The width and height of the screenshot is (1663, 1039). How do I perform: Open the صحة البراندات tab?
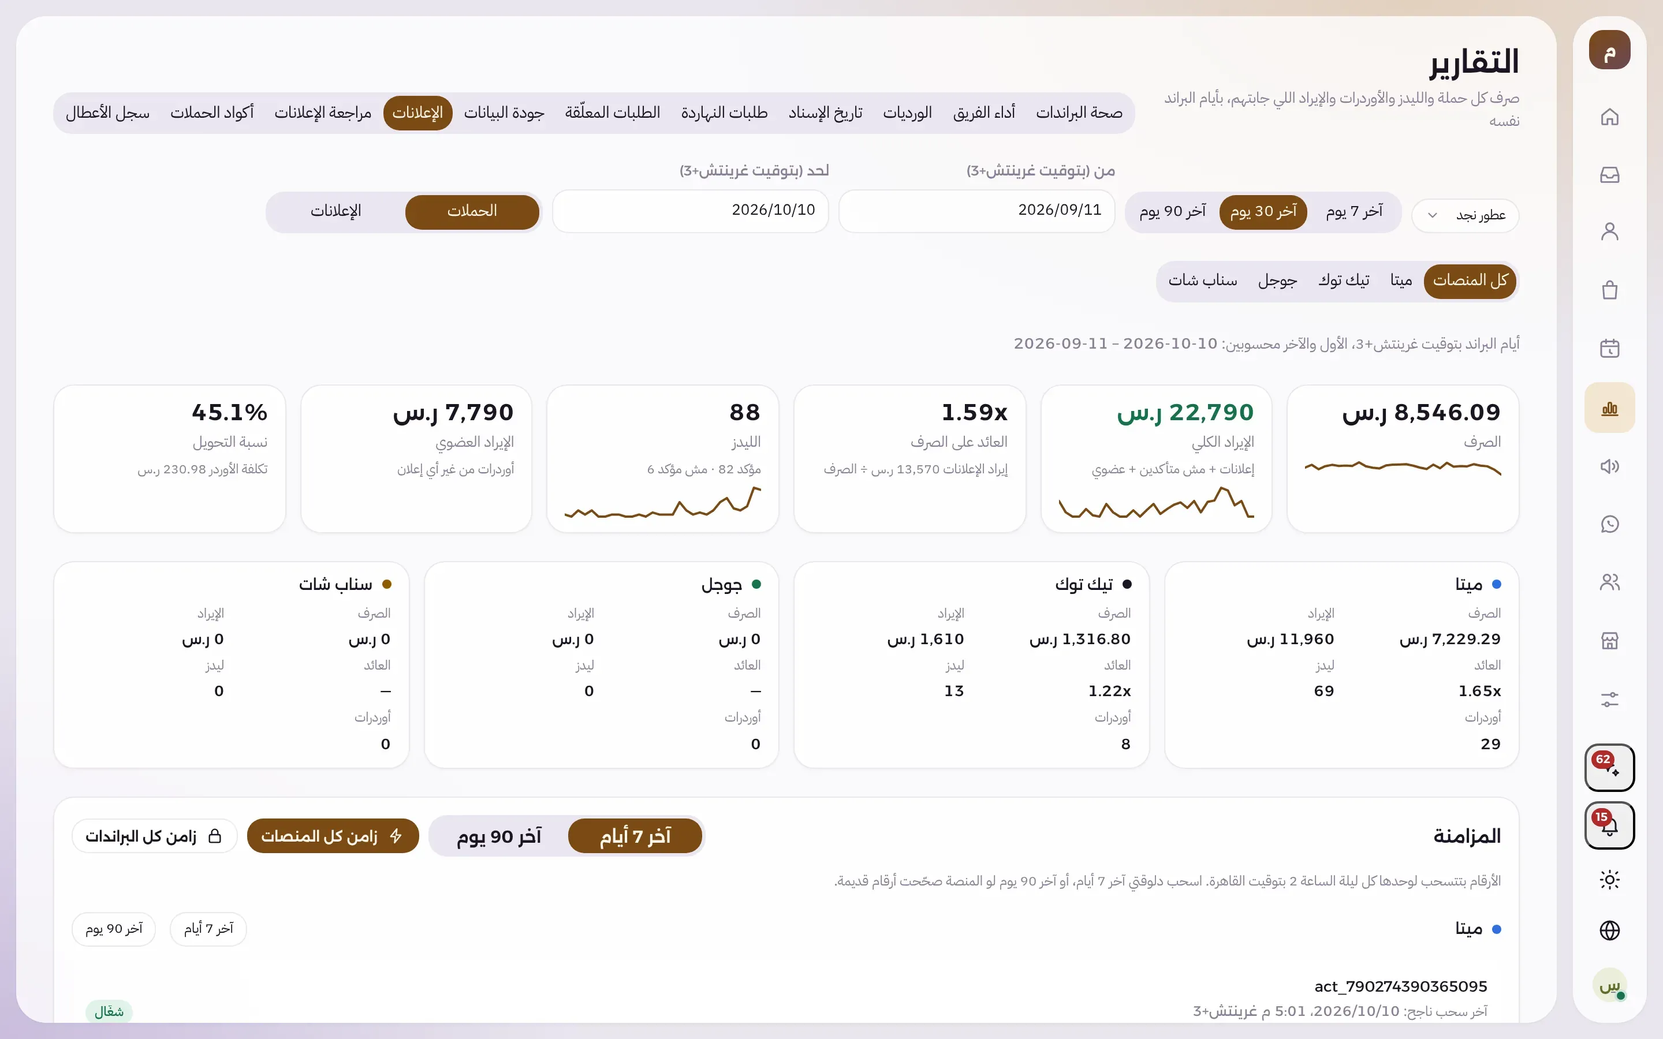coord(1079,113)
